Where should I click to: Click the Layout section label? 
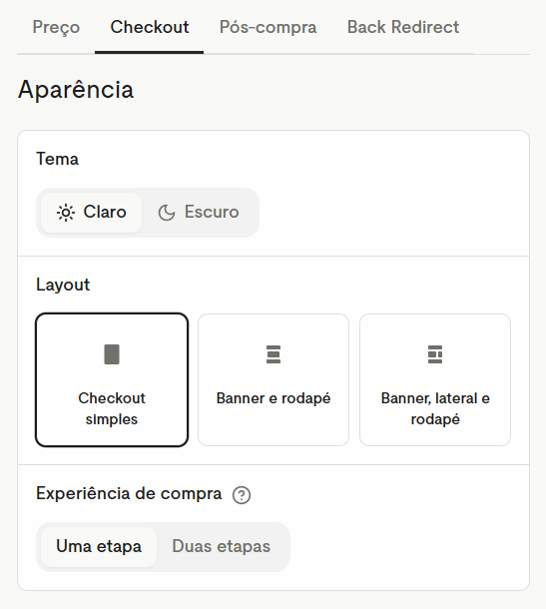(x=63, y=286)
